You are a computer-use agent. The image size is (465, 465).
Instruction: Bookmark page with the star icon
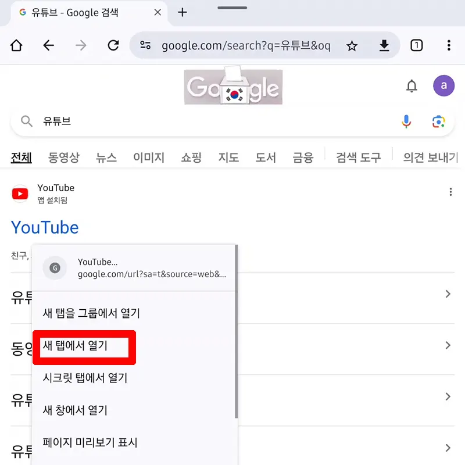pyautogui.click(x=352, y=46)
